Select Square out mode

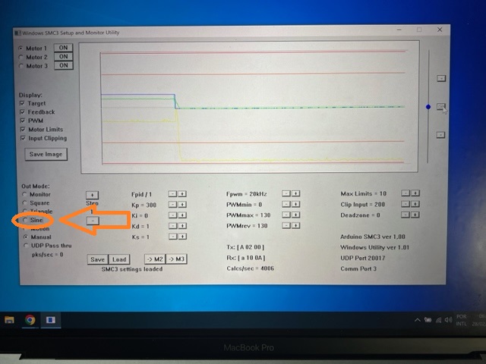click(x=24, y=203)
